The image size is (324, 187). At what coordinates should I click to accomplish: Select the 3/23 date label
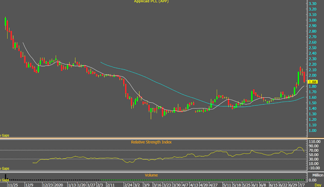tap(167, 185)
